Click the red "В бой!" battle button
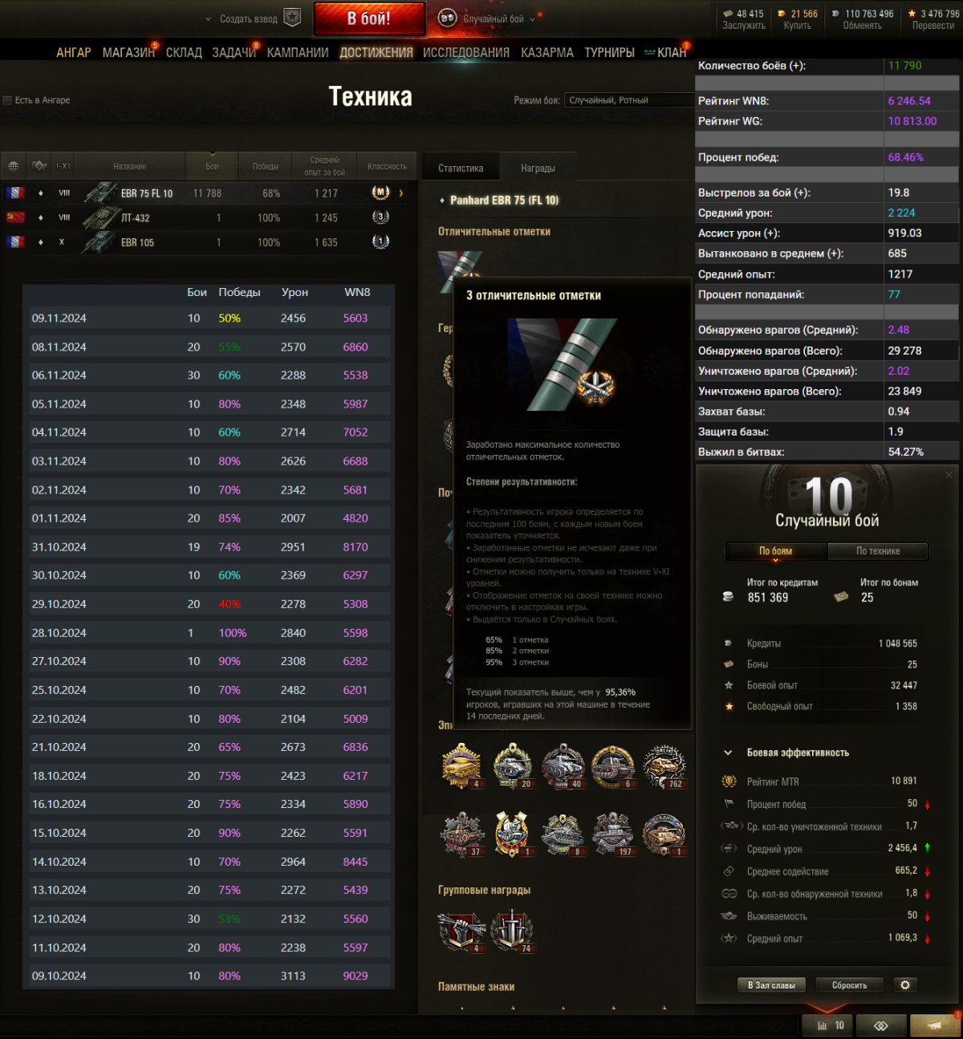This screenshot has height=1039, width=963. coord(369,18)
